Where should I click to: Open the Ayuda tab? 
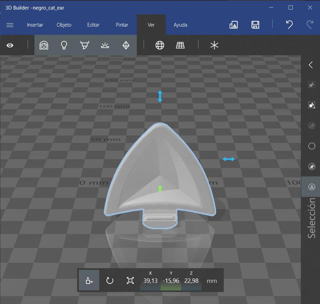pos(180,25)
